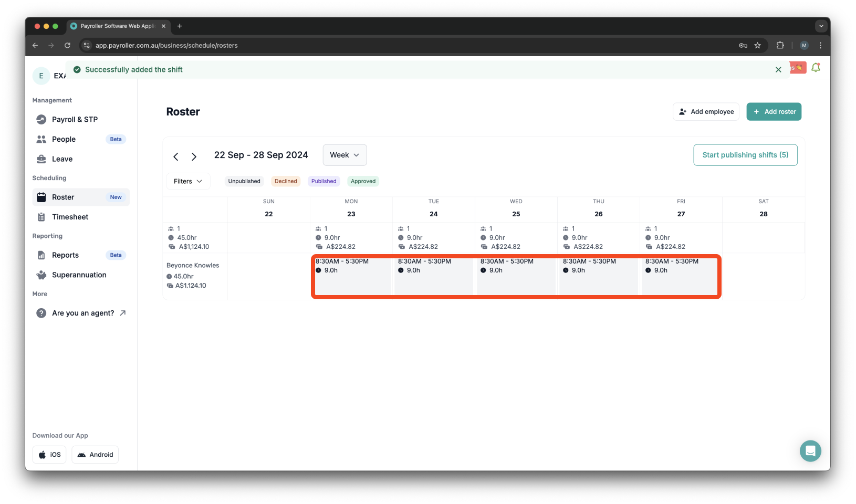Open Monday 23 shift 8:30AM - 5:30PM
856x504 pixels.
[351, 276]
